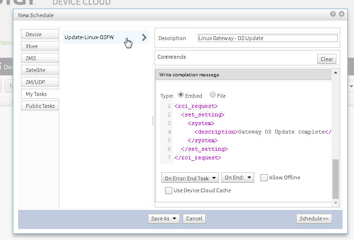Viewport: 354px width, 240px height.
Task: Open the Public Tasks tab
Action: pos(40,106)
